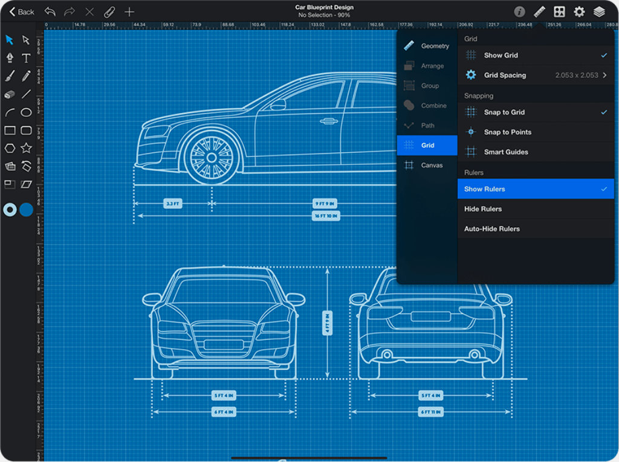Select the Pen tool
The height and width of the screenshot is (462, 619).
10,58
